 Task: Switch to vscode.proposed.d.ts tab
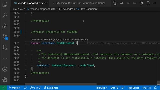tap(30, 3)
